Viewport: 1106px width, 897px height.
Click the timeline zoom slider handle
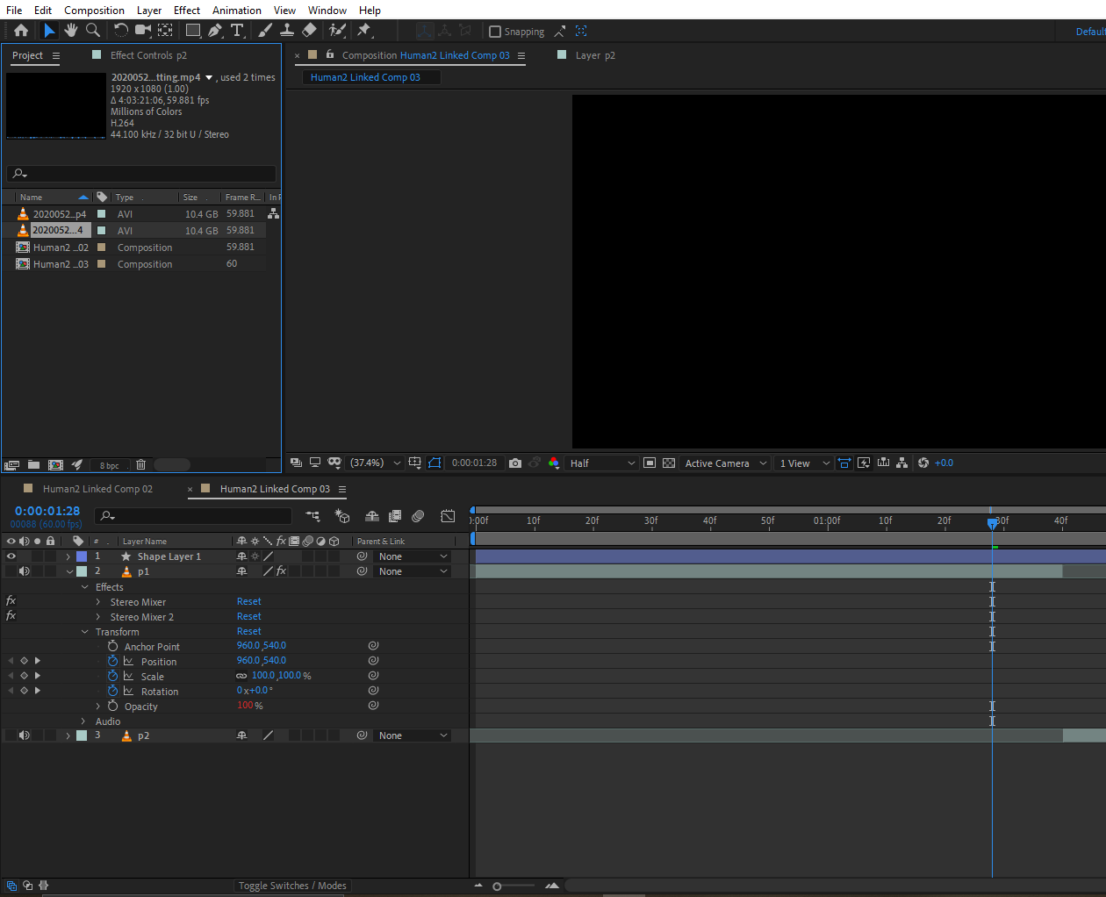(x=497, y=886)
